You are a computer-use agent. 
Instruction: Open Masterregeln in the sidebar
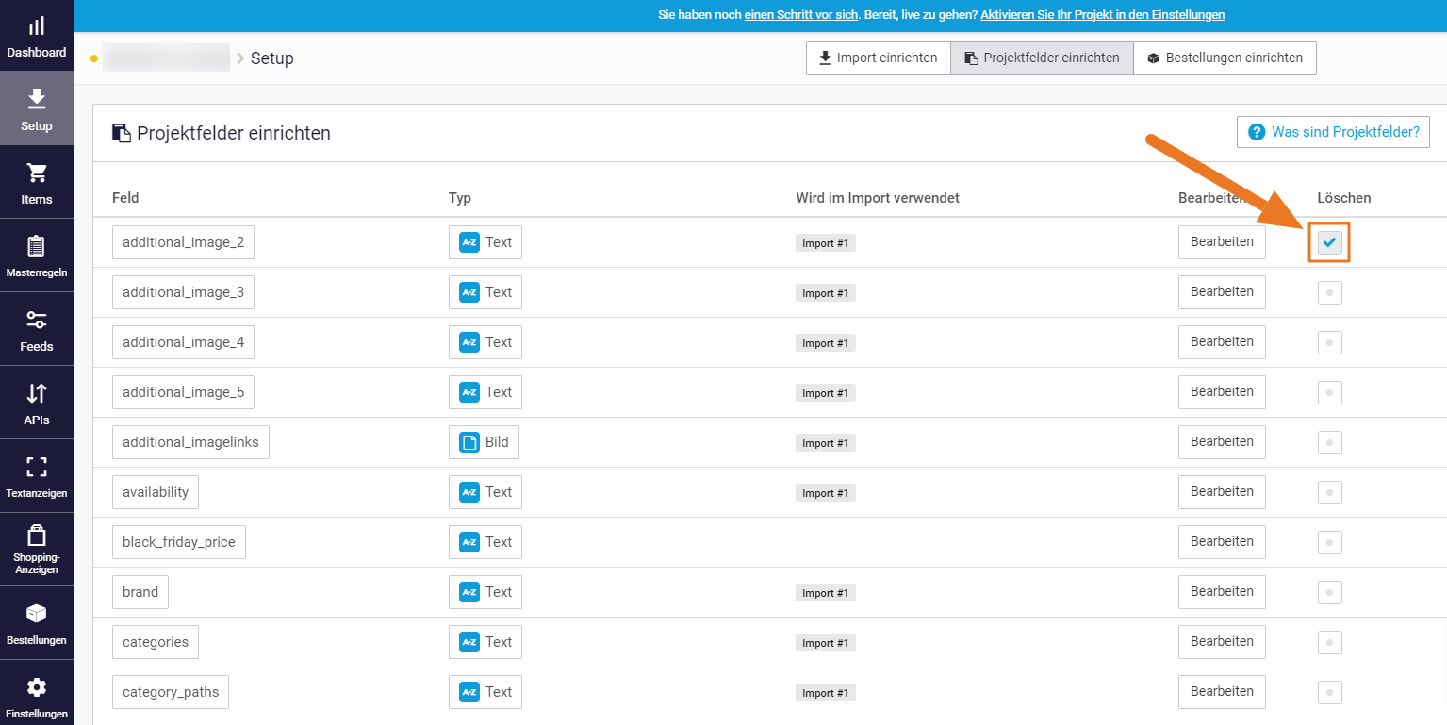(36, 255)
